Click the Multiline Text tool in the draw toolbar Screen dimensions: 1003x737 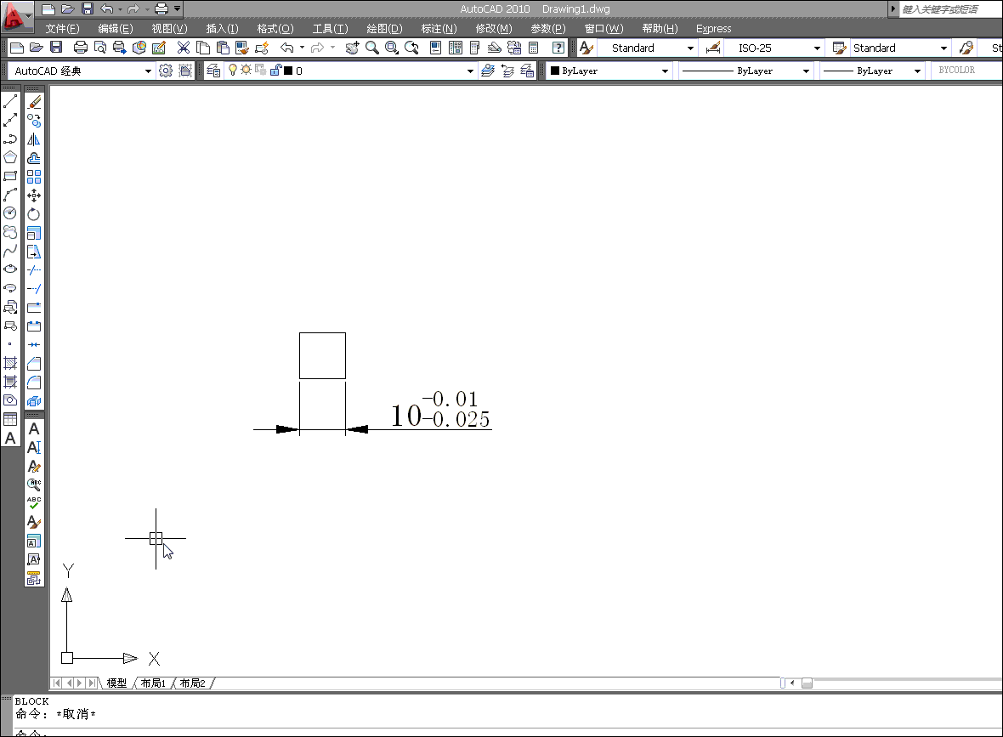10,439
